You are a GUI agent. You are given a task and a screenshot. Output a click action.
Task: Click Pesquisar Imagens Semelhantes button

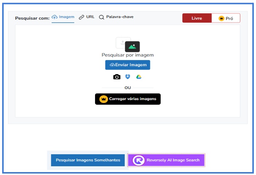pos(88,160)
